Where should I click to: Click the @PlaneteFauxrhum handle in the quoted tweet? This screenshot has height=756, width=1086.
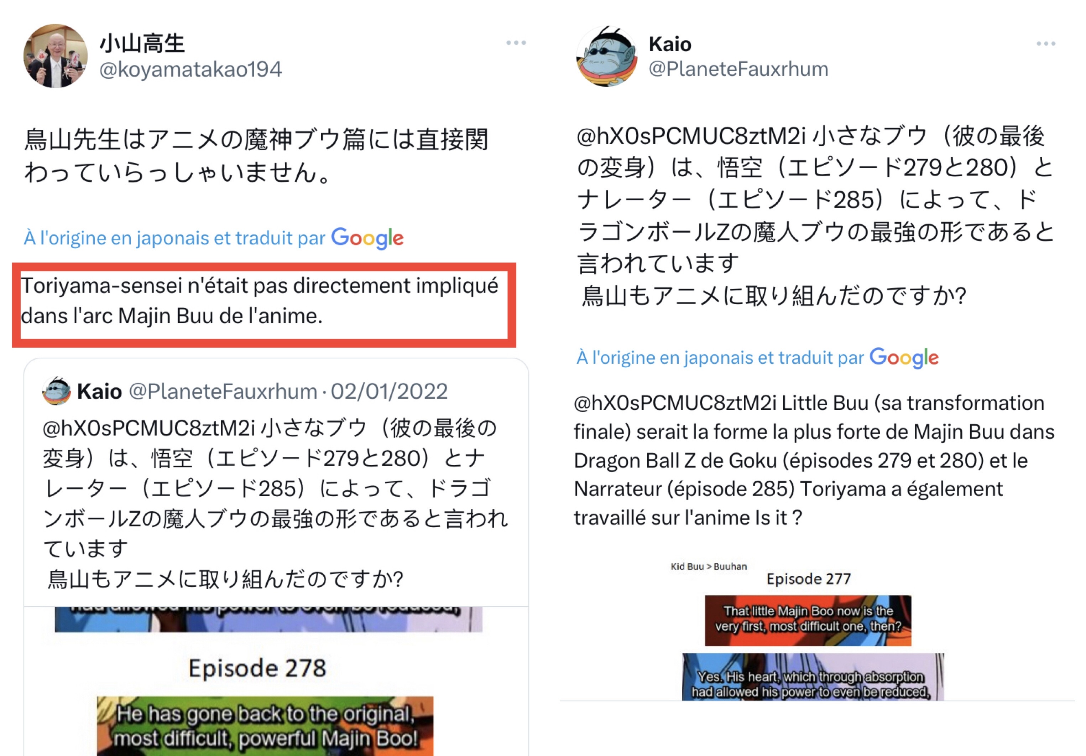(223, 392)
